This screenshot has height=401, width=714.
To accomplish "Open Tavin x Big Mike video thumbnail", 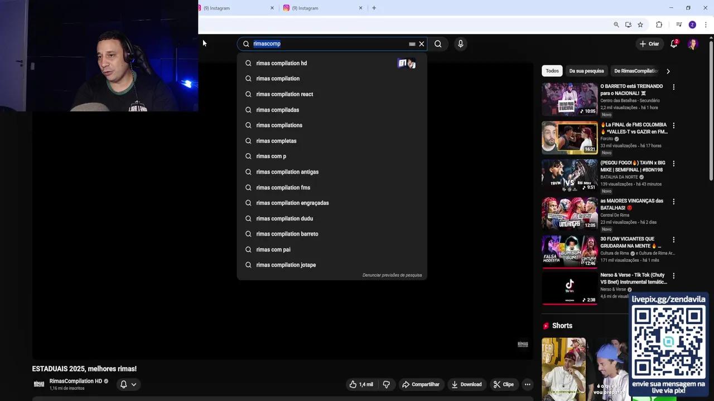I will point(570,176).
